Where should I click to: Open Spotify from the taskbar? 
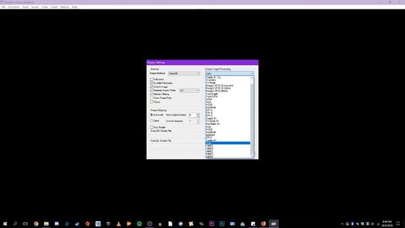139,224
